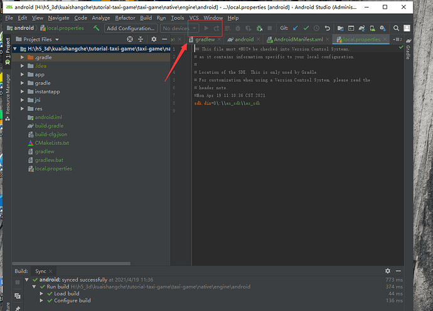Click the Stop square button in toolbar
Viewport: 433px width, 311px height.
click(x=270, y=28)
